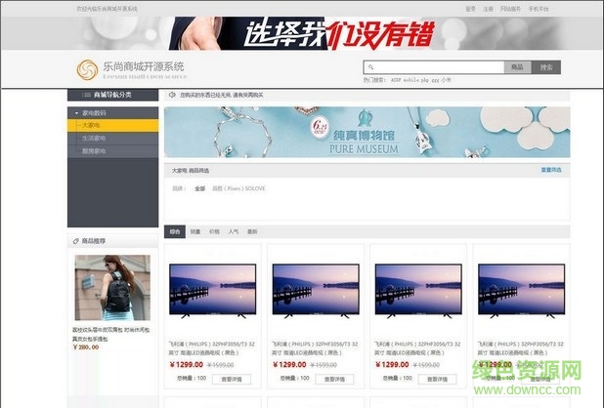The height and width of the screenshot is (408, 604).
Task: Select 生活家电 in the category tree
Action: coord(93,138)
